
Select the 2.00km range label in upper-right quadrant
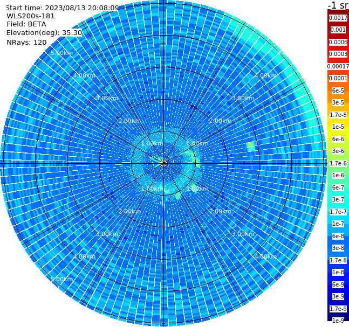(220, 121)
